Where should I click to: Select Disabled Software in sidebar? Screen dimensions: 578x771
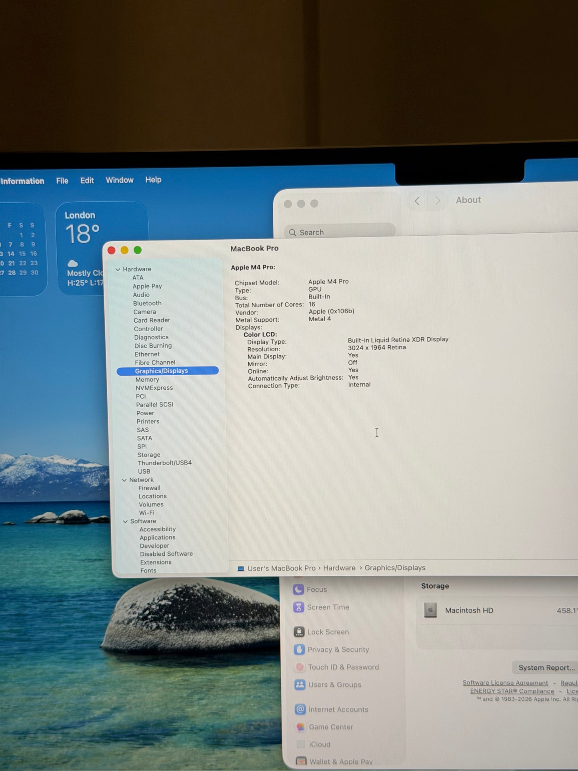click(166, 554)
